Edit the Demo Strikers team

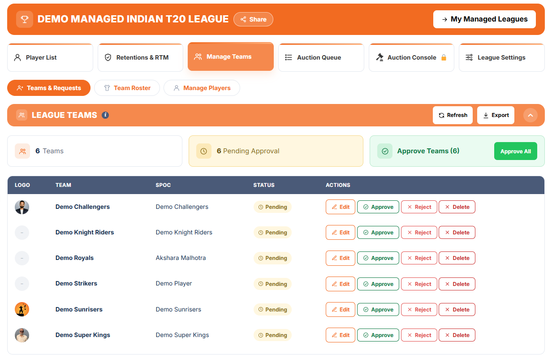pyautogui.click(x=341, y=284)
